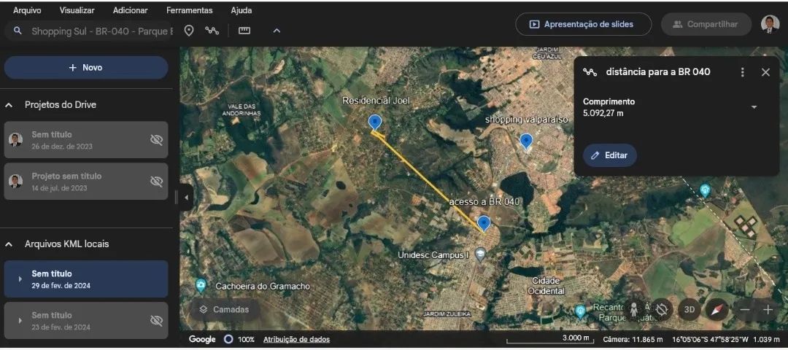Open the Ajuda menu
Viewport: 788px width, 350px height.
click(242, 10)
